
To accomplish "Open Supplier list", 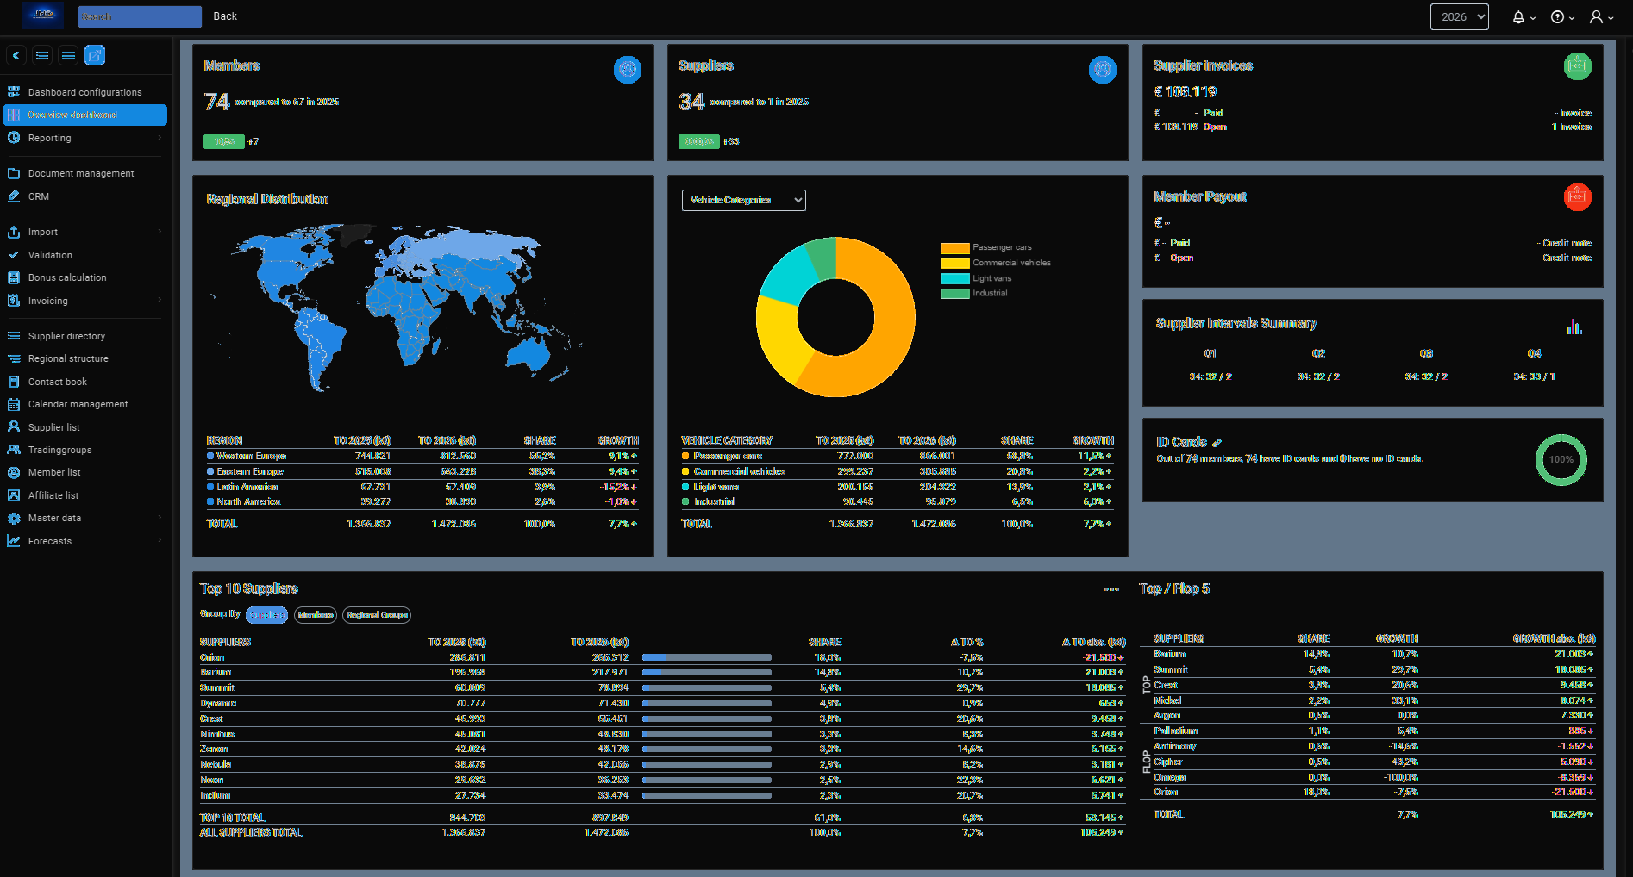I will (x=84, y=427).
